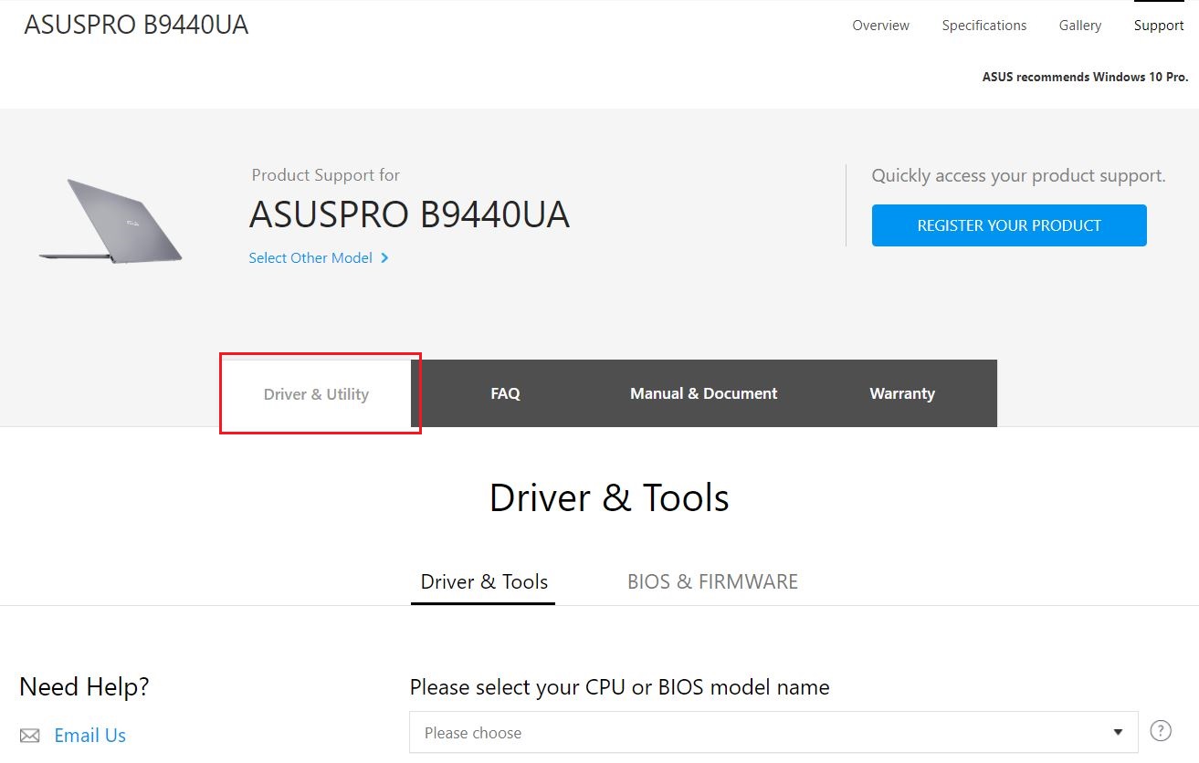Click the 'Need Help?' heading
1199x763 pixels.
point(84,687)
